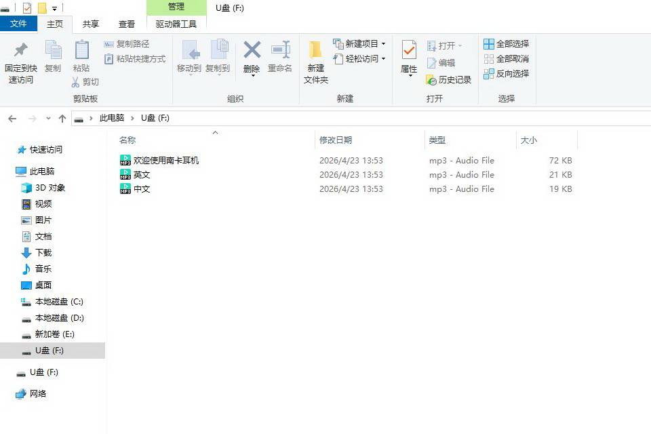Screen dimensions: 651x434
Task: Click the Pin to Quick access icon
Action: (20, 50)
